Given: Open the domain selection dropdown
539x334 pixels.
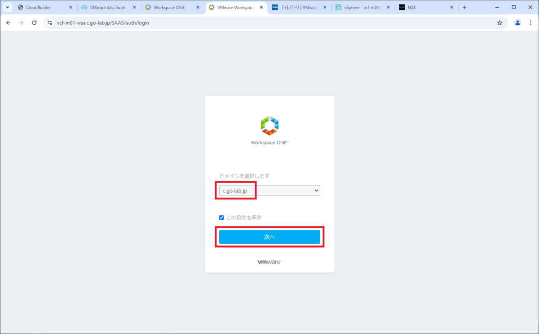Looking at the screenshot, I should tap(269, 191).
